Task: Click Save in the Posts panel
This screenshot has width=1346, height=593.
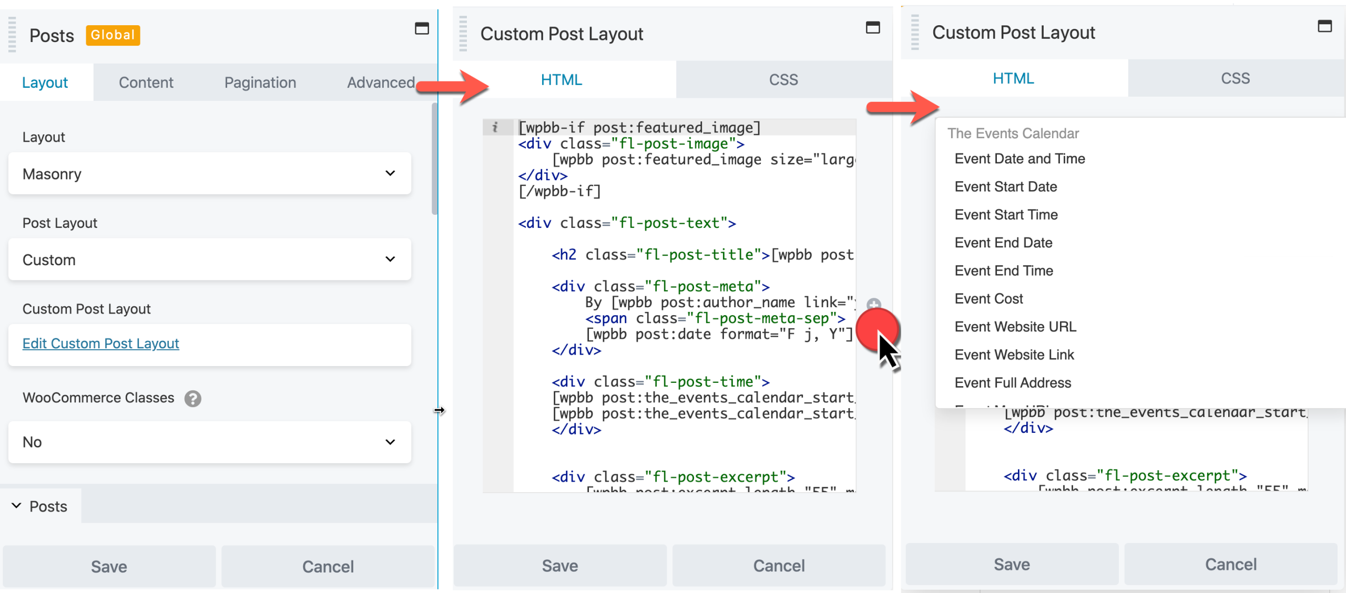Action: coord(109,566)
